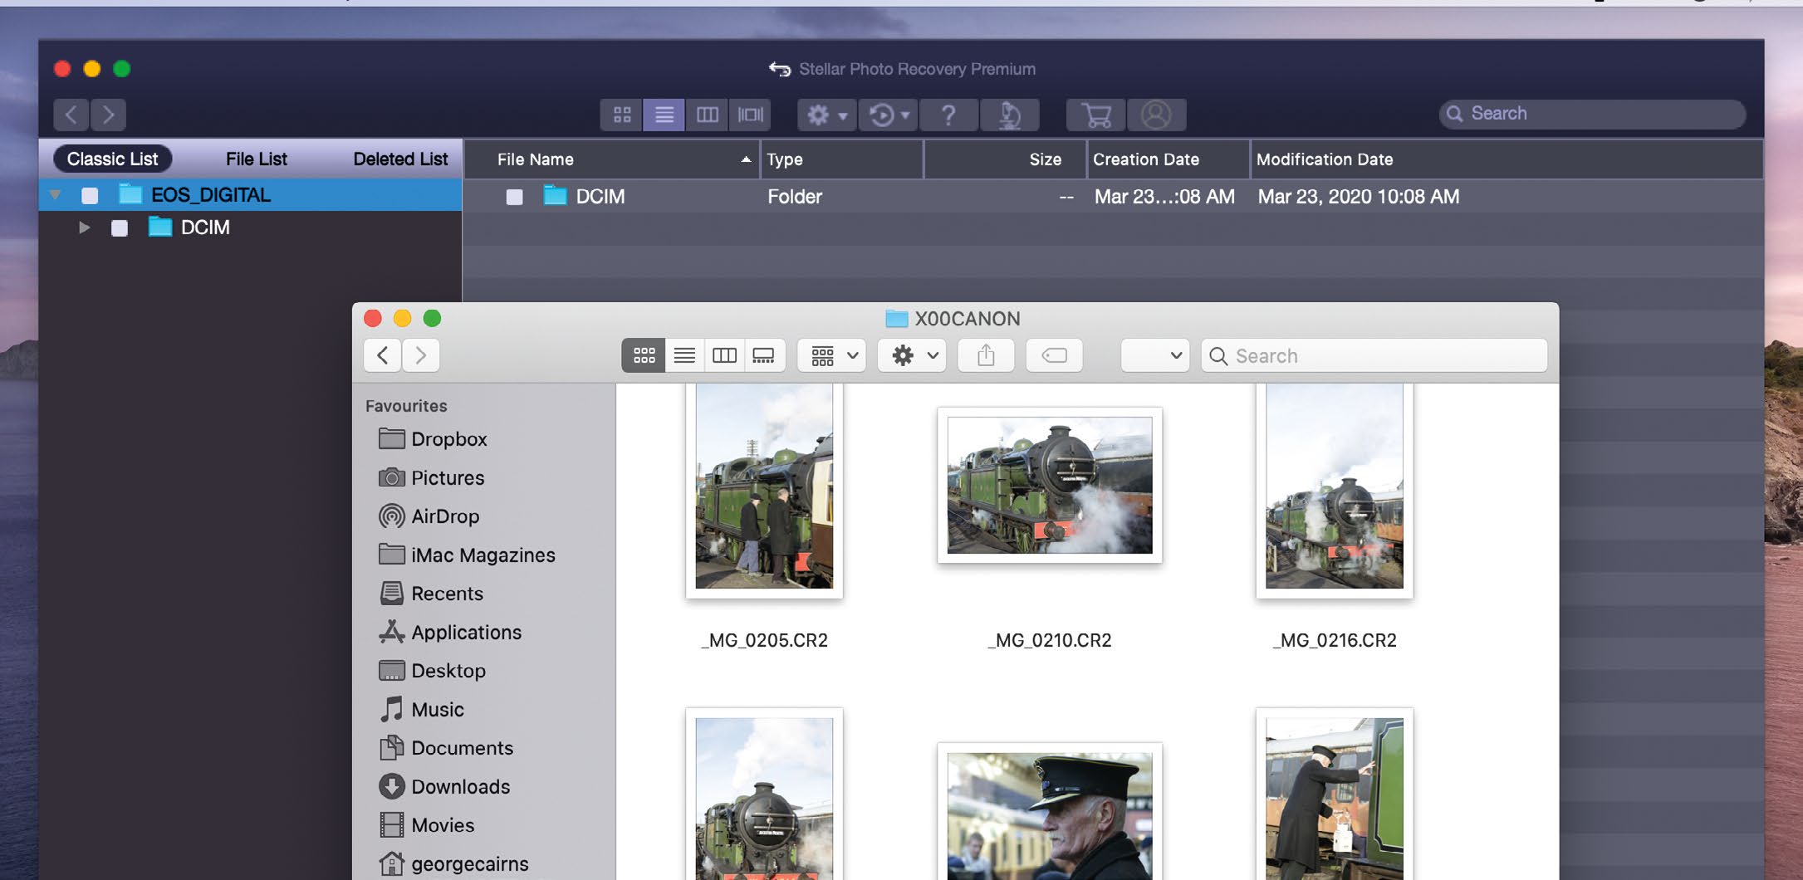Open Documents in the Finder sidebar

[x=446, y=748]
